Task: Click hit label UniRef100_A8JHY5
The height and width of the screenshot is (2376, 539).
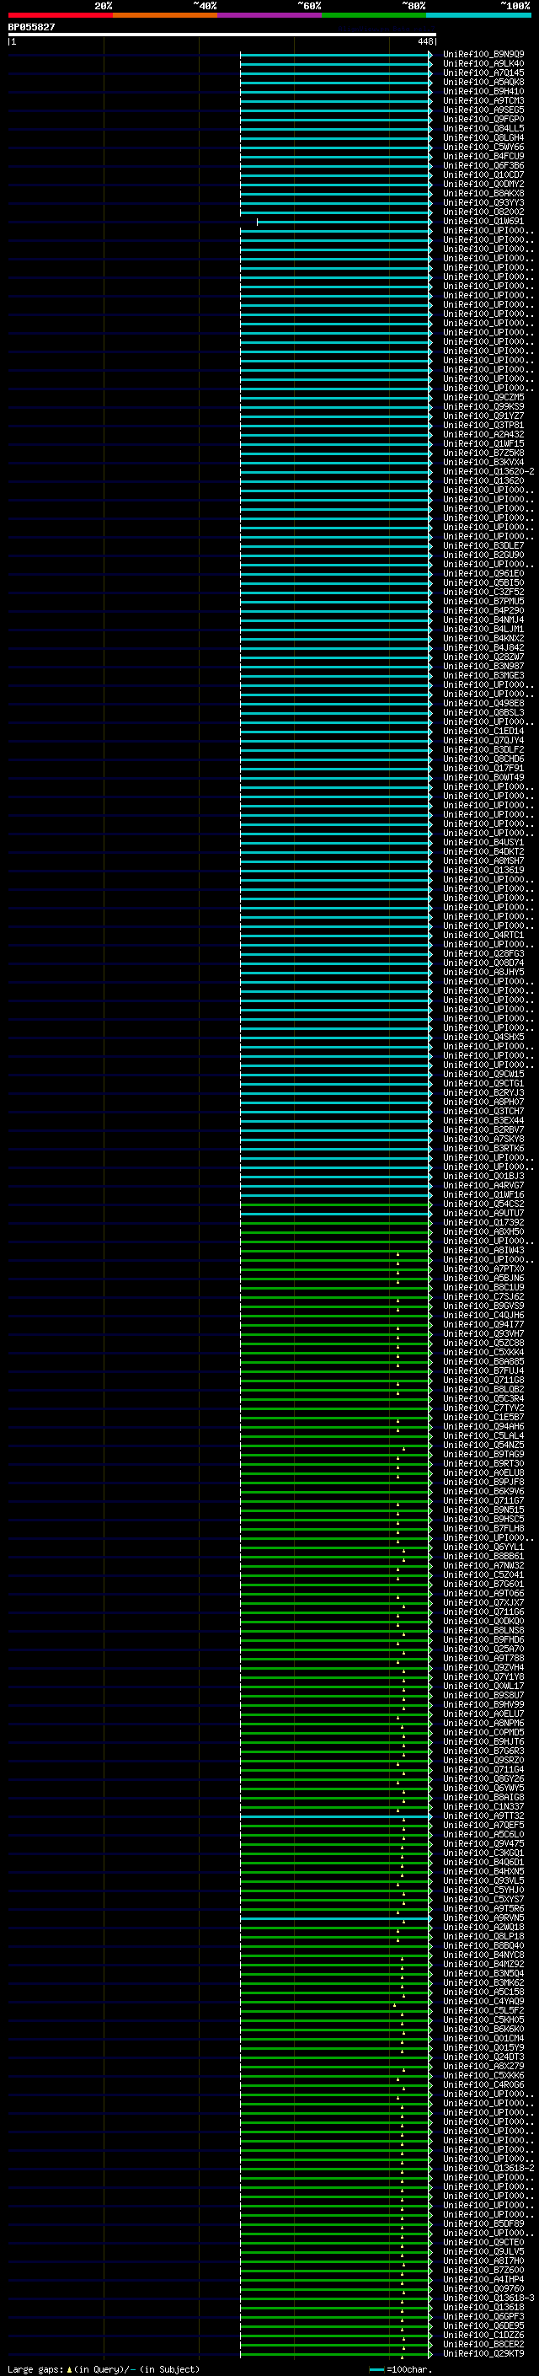Action: (483, 972)
